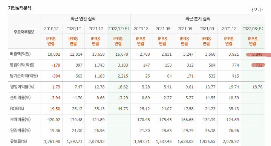Click the 14.55 net margin value
The width and height of the screenshot is (271, 146).
(210, 98)
